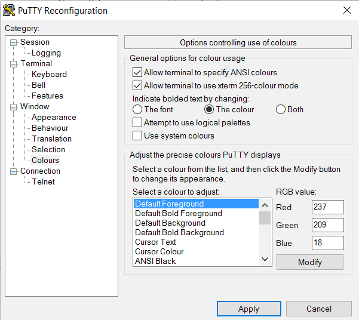Image resolution: width=359 pixels, height=320 pixels.
Task: Toggle xterm 256-colour mode checkbox
Action: (137, 85)
